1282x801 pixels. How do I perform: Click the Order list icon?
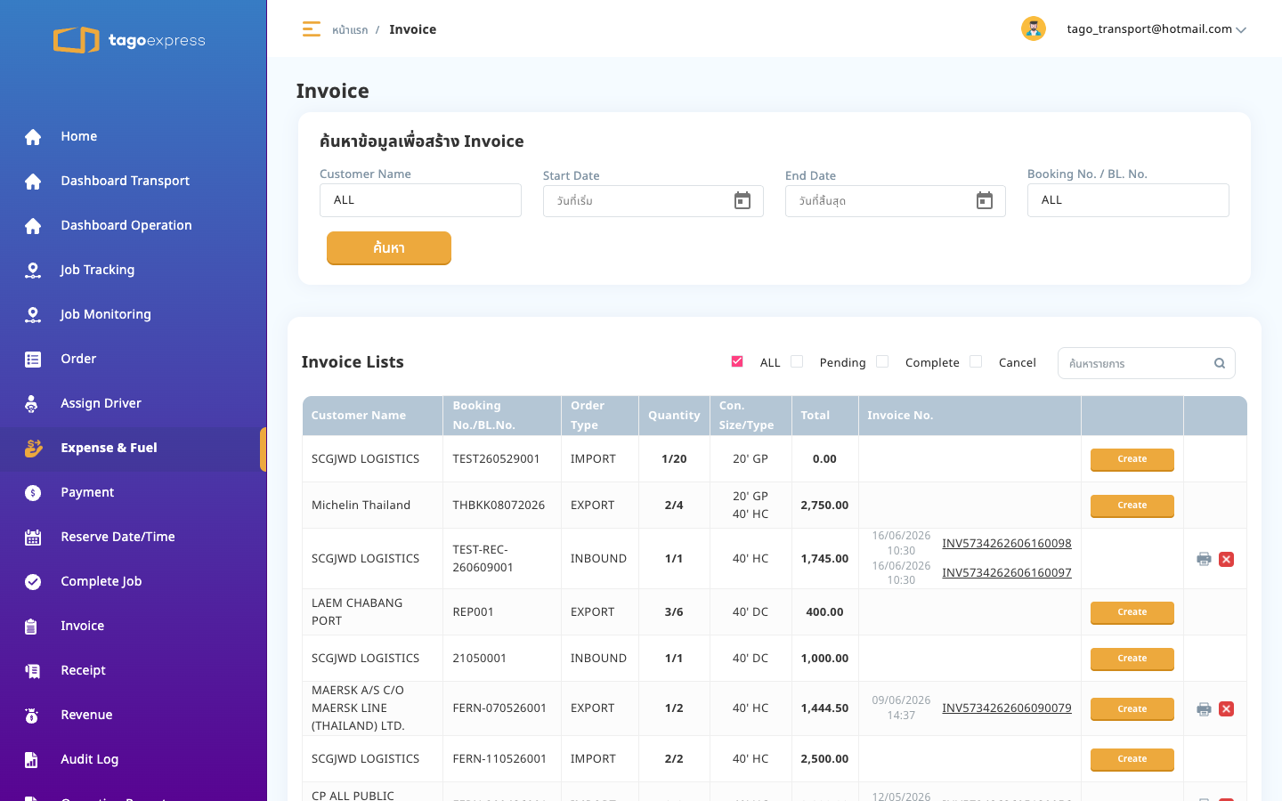click(33, 360)
